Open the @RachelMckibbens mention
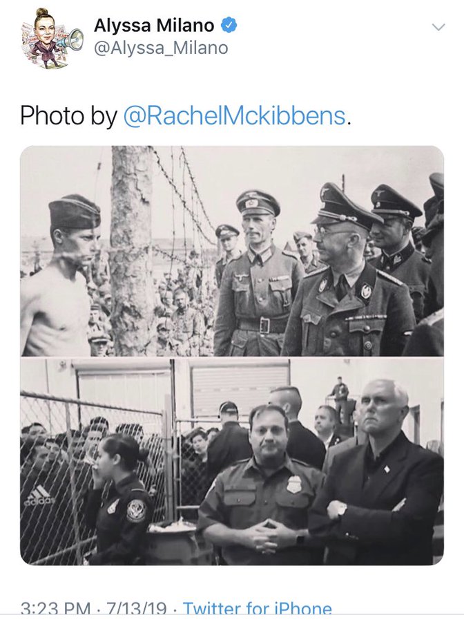The image size is (464, 622). pyautogui.click(x=235, y=116)
